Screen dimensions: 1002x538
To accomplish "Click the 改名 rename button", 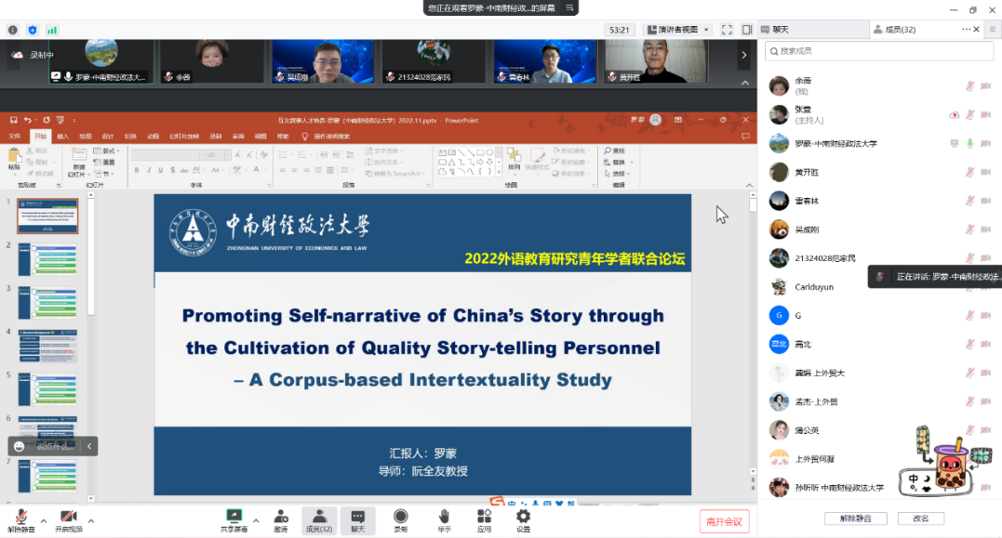I will [x=921, y=518].
